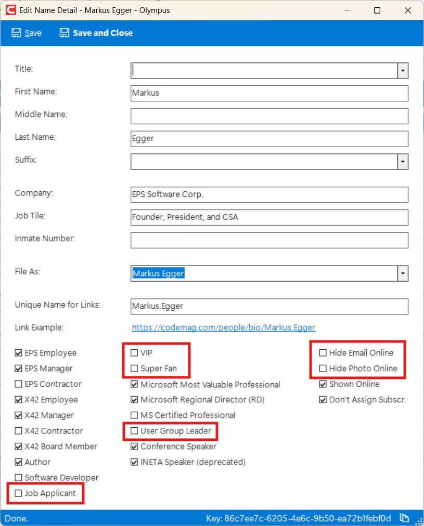Open the Title dropdown list
Screen dimensions: 424x526
coord(403,71)
